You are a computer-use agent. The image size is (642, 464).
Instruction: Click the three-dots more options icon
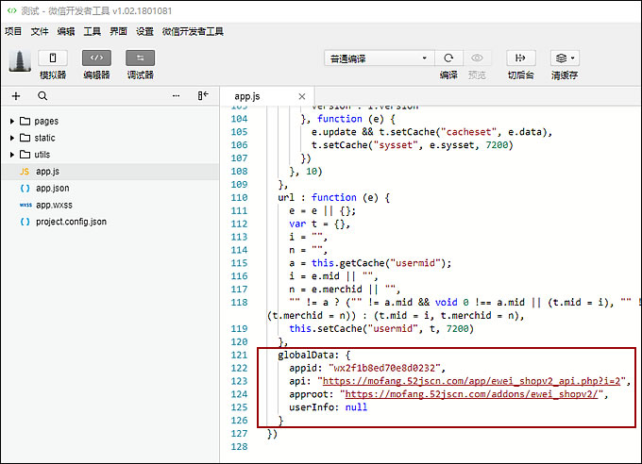point(176,96)
